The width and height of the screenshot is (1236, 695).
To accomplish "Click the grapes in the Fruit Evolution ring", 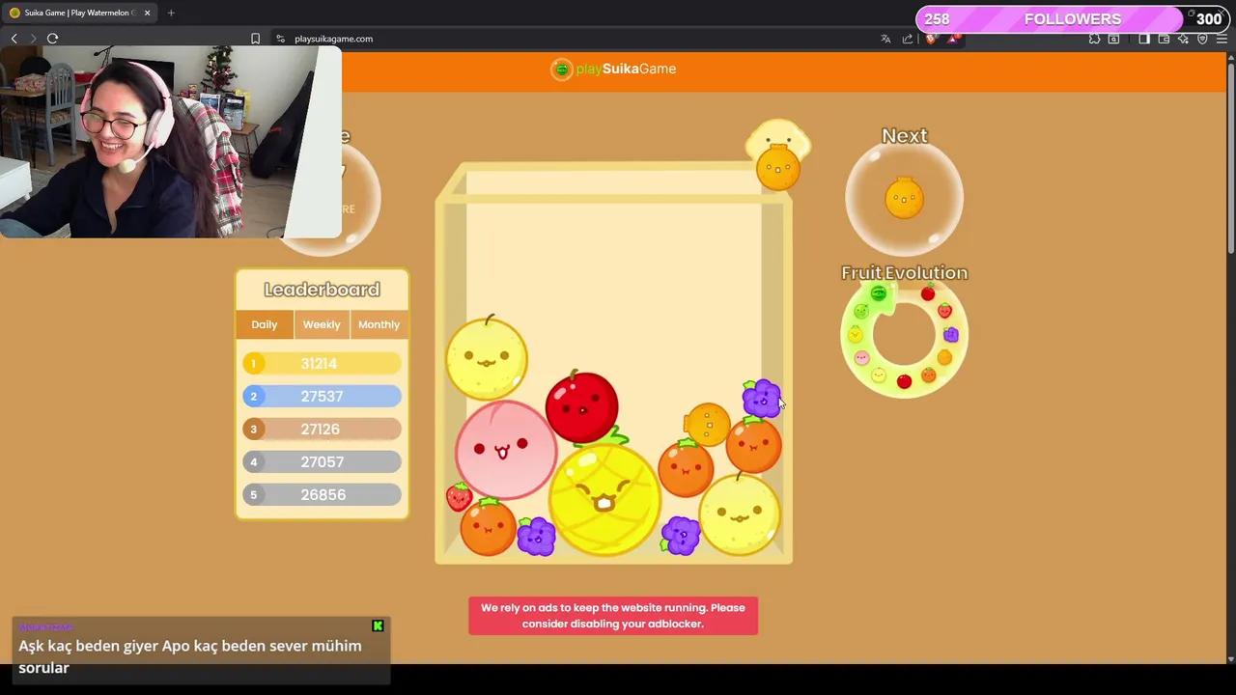I will [x=951, y=335].
